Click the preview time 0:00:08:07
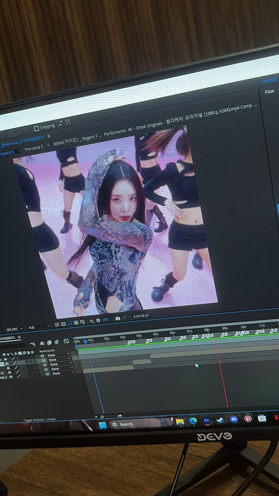 click(x=141, y=316)
